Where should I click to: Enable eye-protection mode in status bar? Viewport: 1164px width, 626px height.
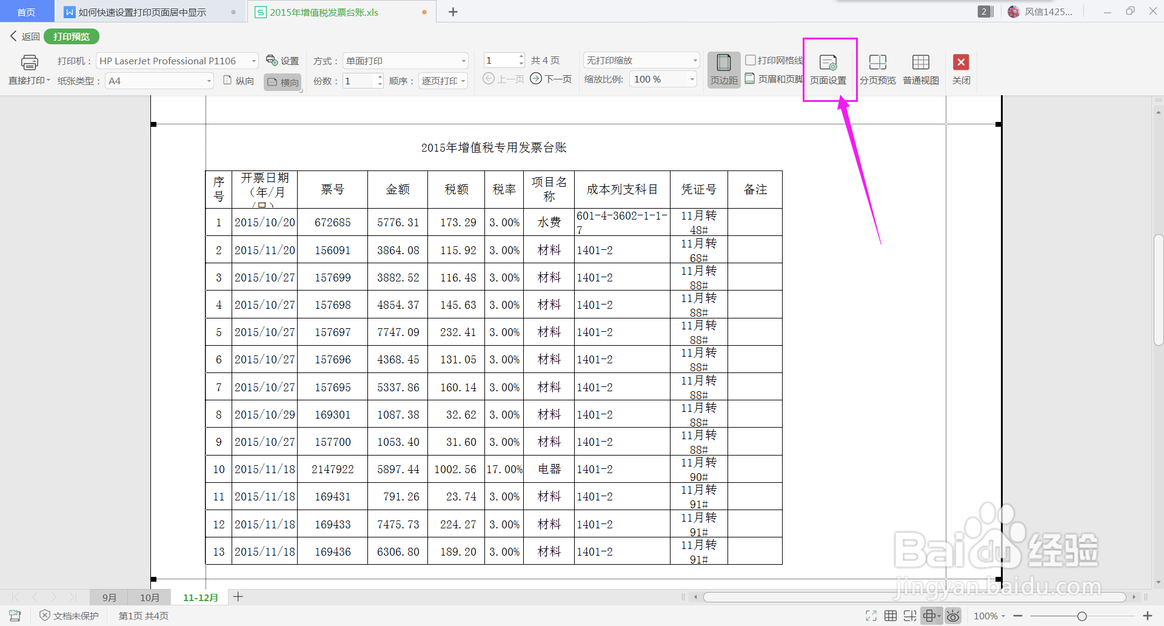point(953,615)
